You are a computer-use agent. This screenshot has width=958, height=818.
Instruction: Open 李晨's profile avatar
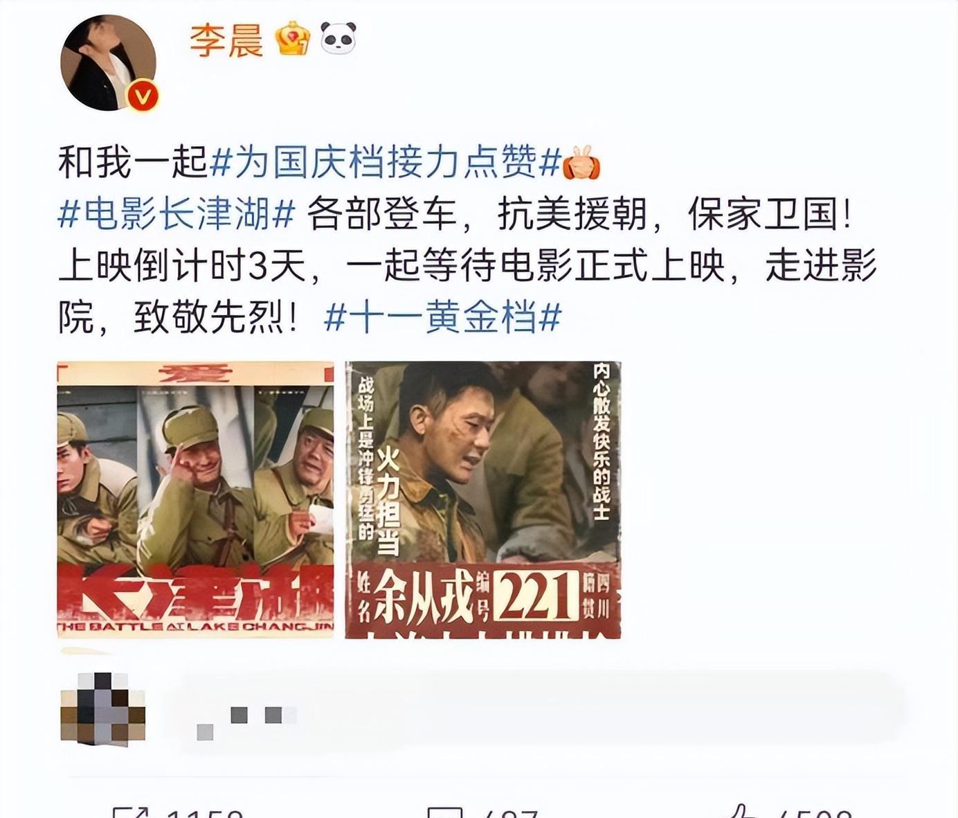pyautogui.click(x=109, y=62)
